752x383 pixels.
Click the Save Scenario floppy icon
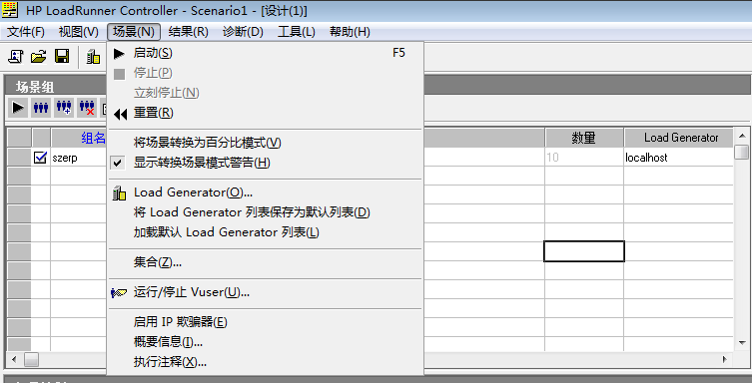(62, 57)
